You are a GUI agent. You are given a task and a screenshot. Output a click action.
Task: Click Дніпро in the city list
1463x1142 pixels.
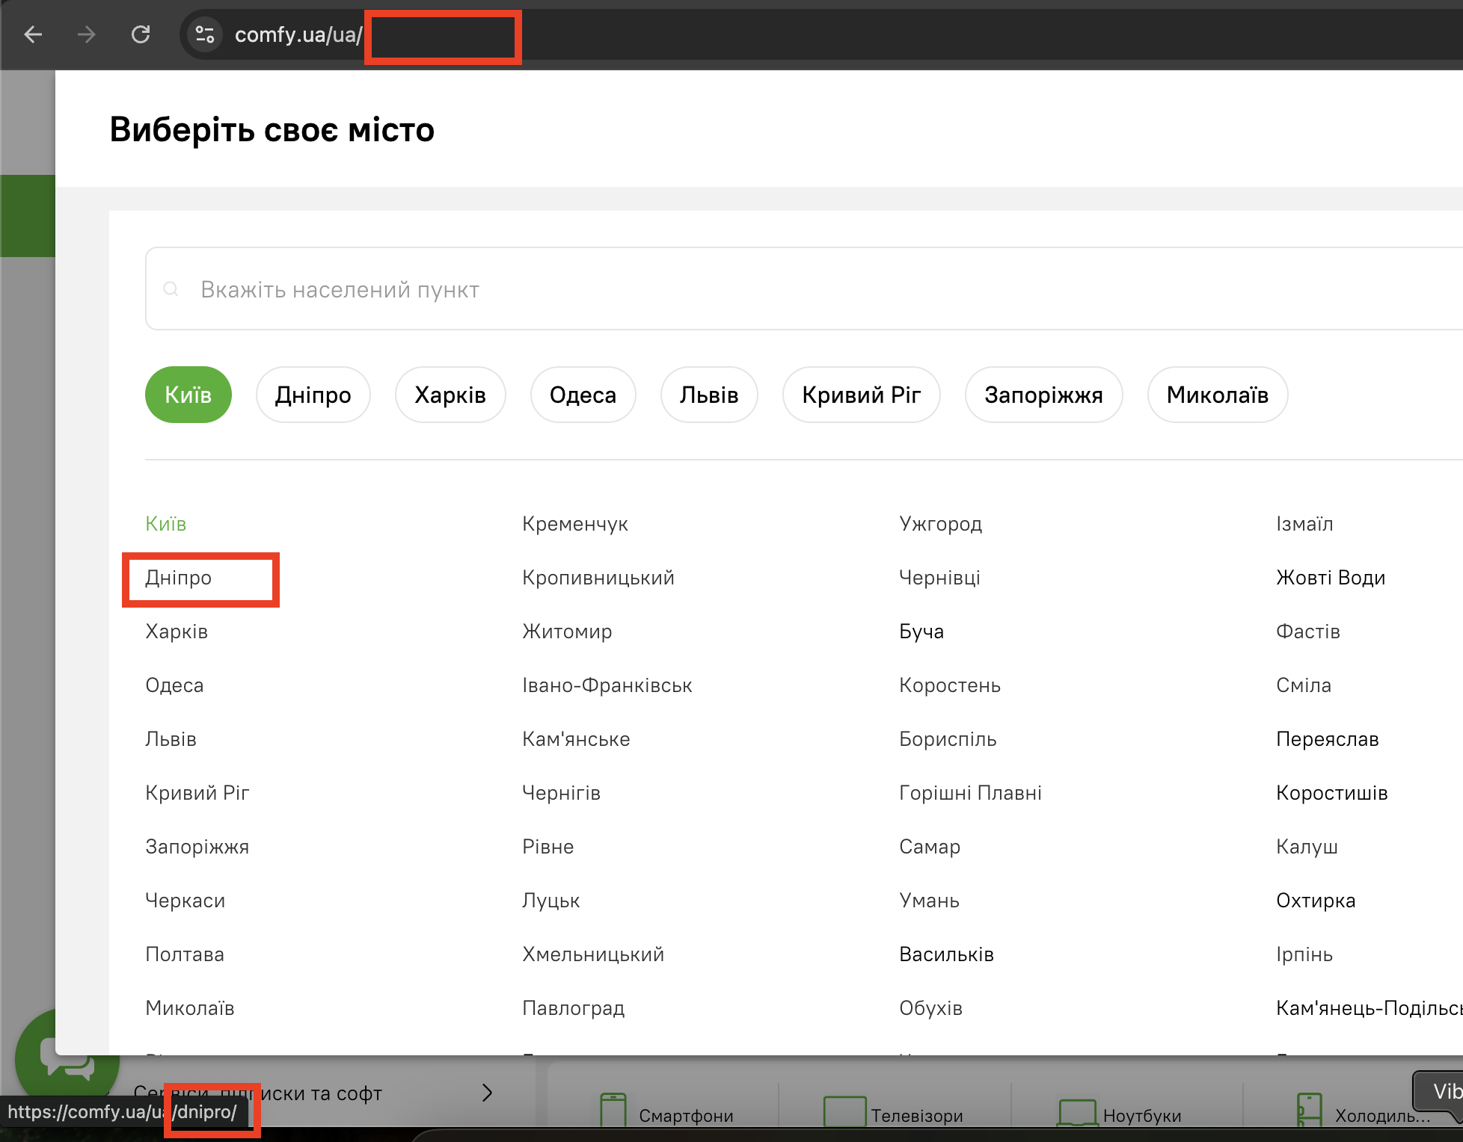[179, 578]
